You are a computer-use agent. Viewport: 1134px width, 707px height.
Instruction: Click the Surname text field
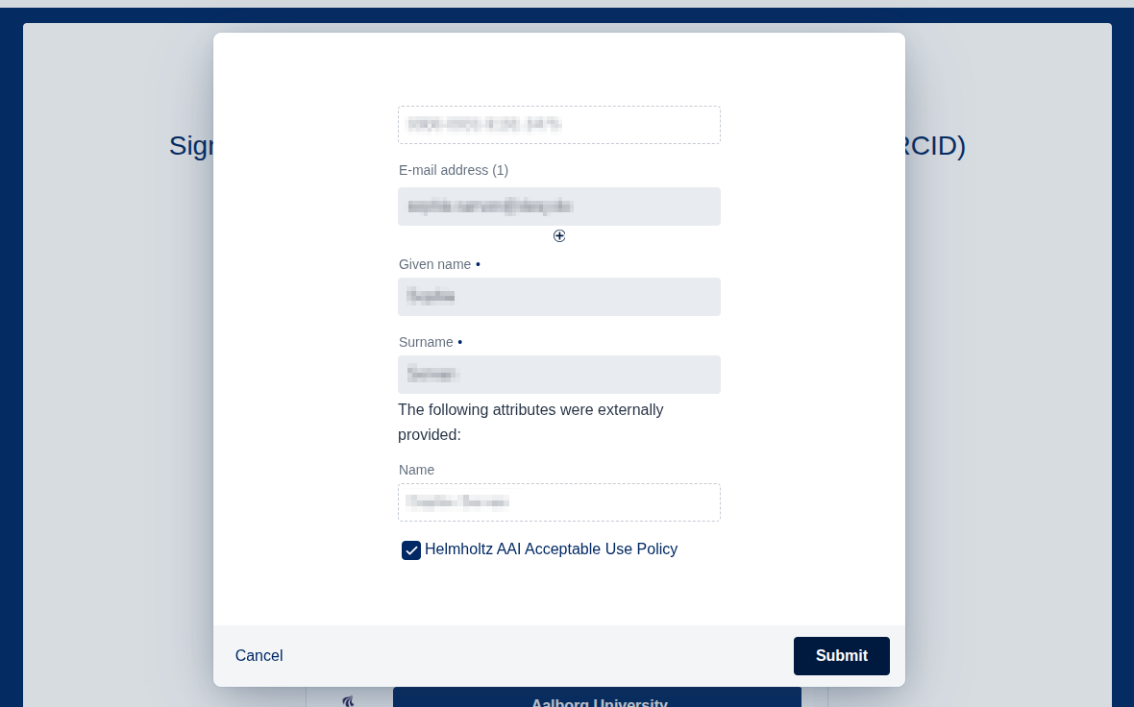[559, 375]
